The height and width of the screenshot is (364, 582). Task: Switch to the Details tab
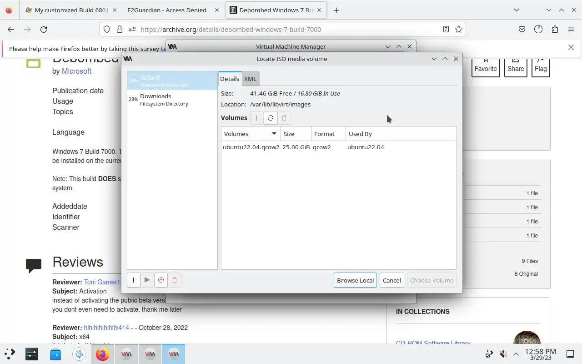[230, 79]
